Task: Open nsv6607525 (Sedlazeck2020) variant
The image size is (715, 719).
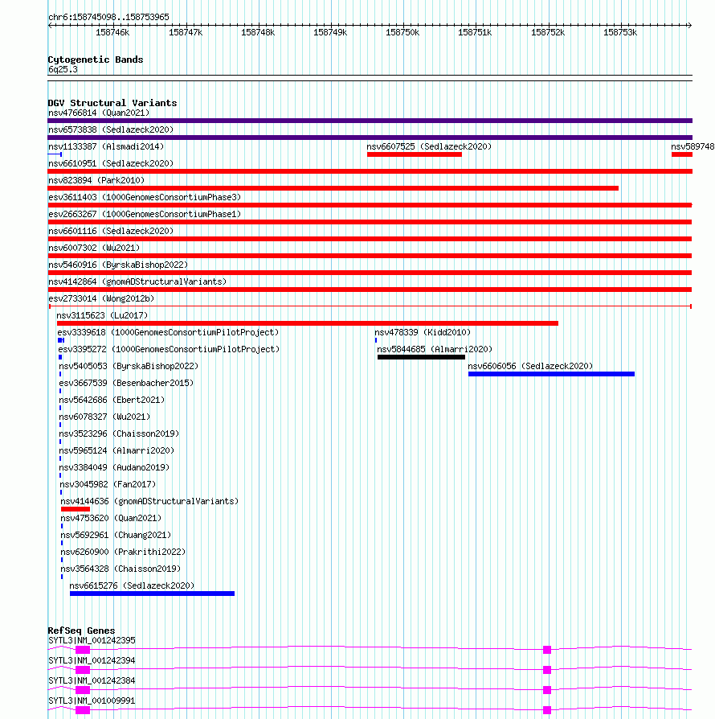Action: click(x=429, y=146)
